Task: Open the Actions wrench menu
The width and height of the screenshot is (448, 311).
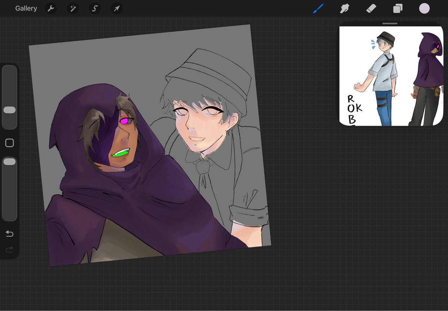Action: coord(51,8)
